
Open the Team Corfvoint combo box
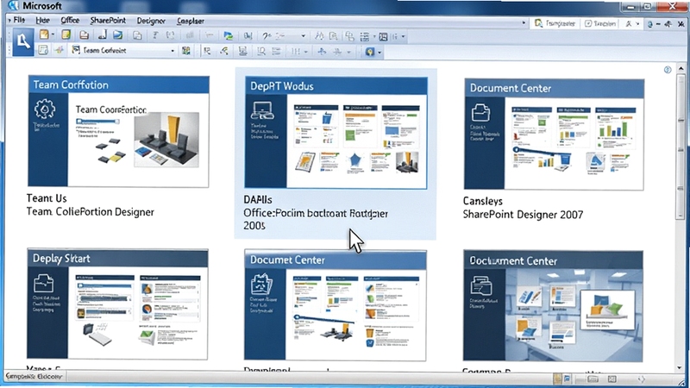[x=123, y=51]
